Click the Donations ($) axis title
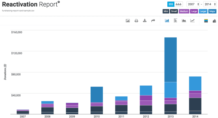The width and height of the screenshot is (218, 118). point(5,72)
